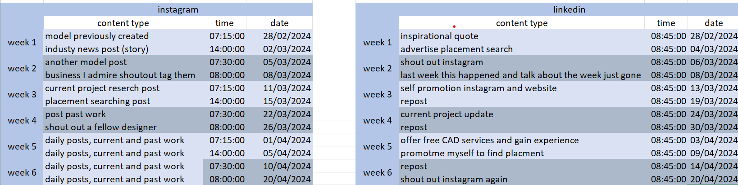The width and height of the screenshot is (738, 185).
Task: Select the instagram header cell
Action: (x=178, y=9)
